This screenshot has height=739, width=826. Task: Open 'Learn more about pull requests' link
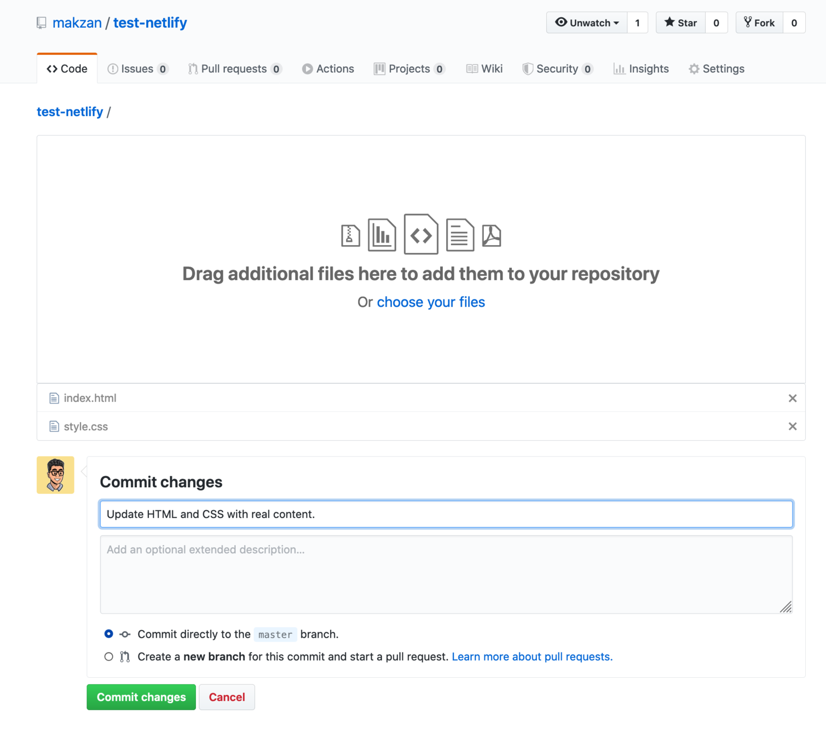point(532,656)
